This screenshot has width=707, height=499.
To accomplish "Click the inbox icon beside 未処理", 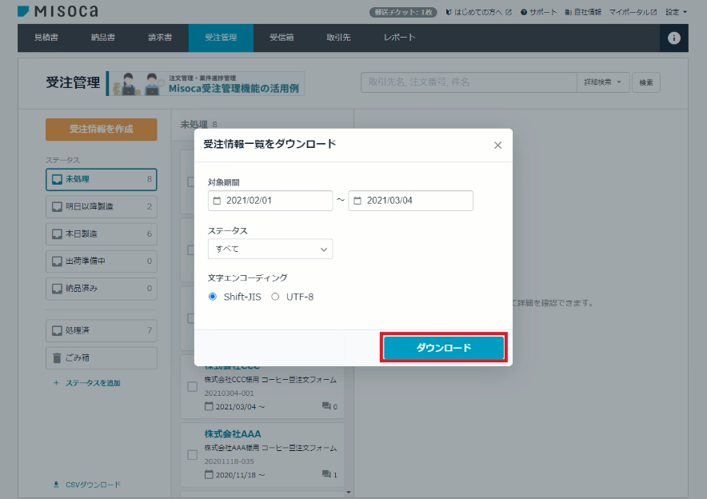I will (57, 179).
